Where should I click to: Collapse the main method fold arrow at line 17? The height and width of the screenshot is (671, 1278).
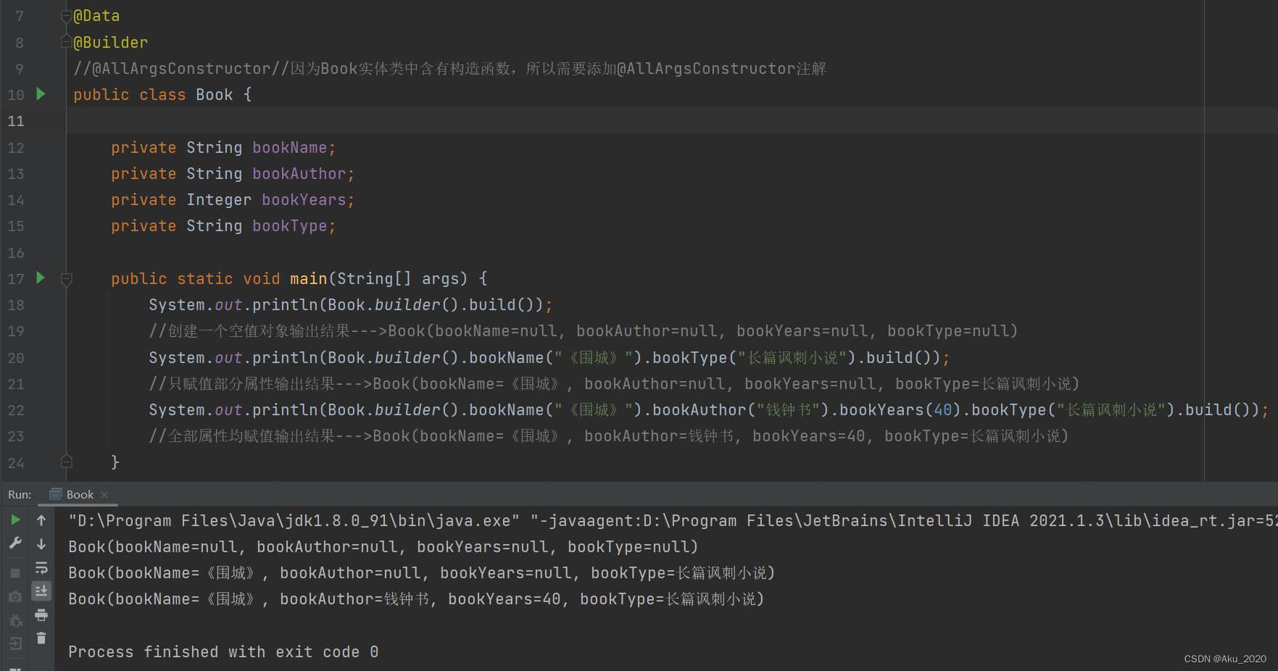point(66,278)
